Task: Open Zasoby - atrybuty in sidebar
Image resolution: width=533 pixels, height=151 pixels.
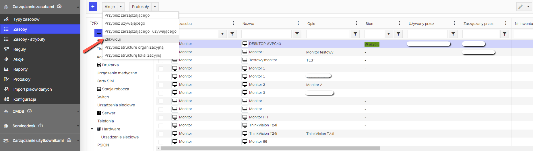Action: click(x=40, y=39)
